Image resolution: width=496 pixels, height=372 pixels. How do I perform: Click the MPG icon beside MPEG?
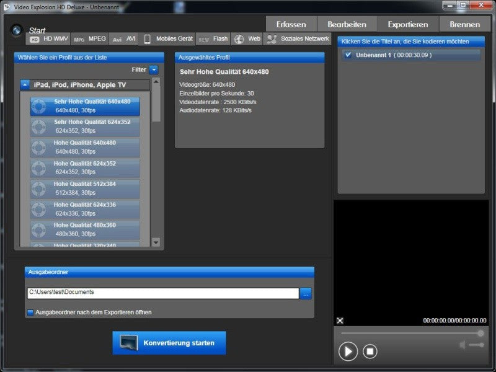click(79, 40)
